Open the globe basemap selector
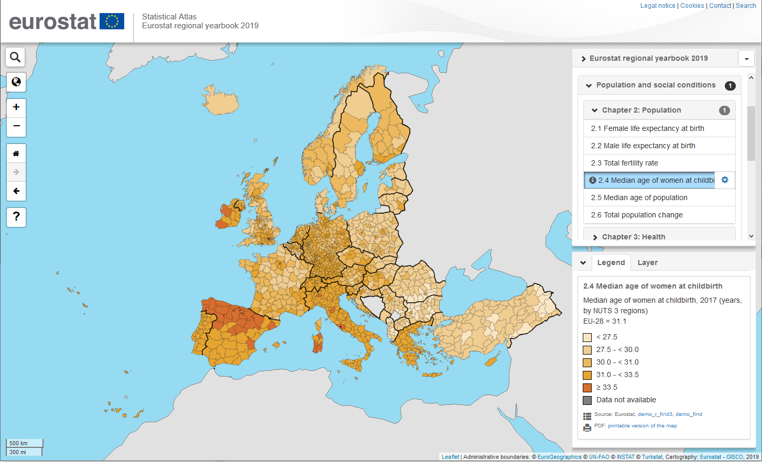Screen dimensions: 762x462 point(16,82)
